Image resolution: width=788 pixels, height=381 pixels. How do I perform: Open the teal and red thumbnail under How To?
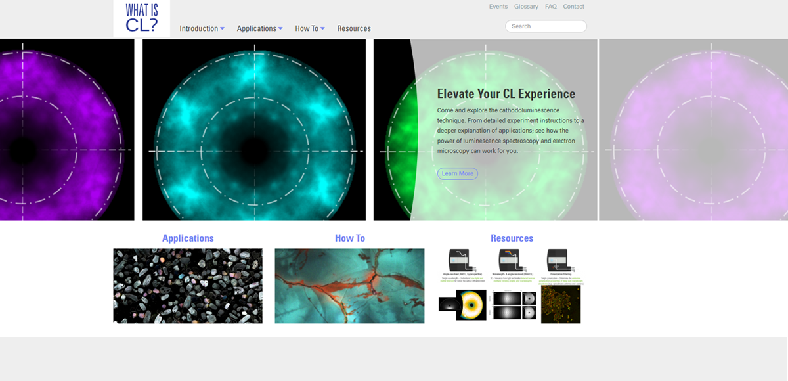[349, 286]
